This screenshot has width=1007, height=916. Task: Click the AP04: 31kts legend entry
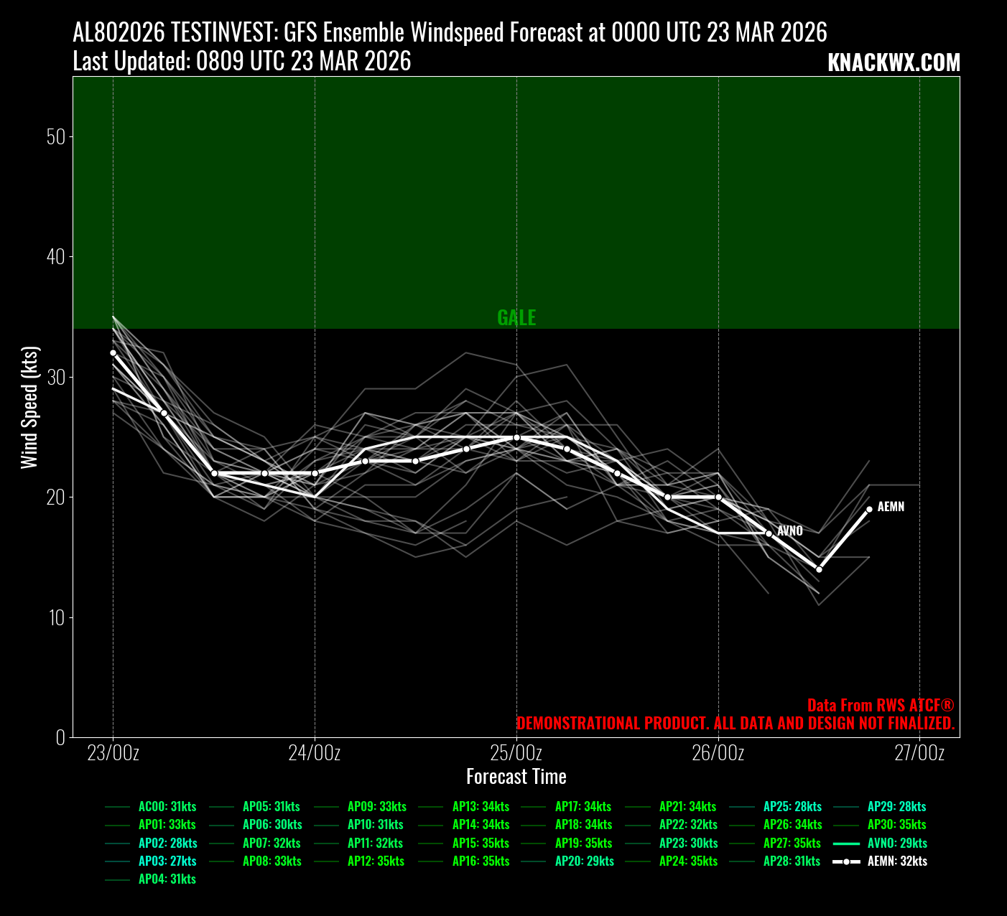tap(167, 879)
